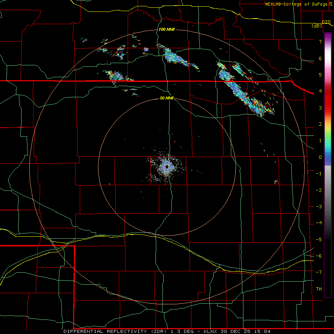Click the -6 value on the scale
The image size is (334, 334).
(319, 256)
